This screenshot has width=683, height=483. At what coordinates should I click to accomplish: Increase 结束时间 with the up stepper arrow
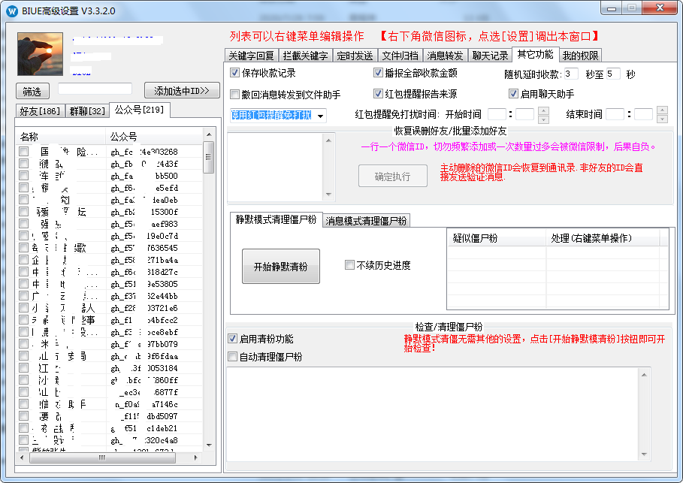pyautogui.click(x=662, y=110)
